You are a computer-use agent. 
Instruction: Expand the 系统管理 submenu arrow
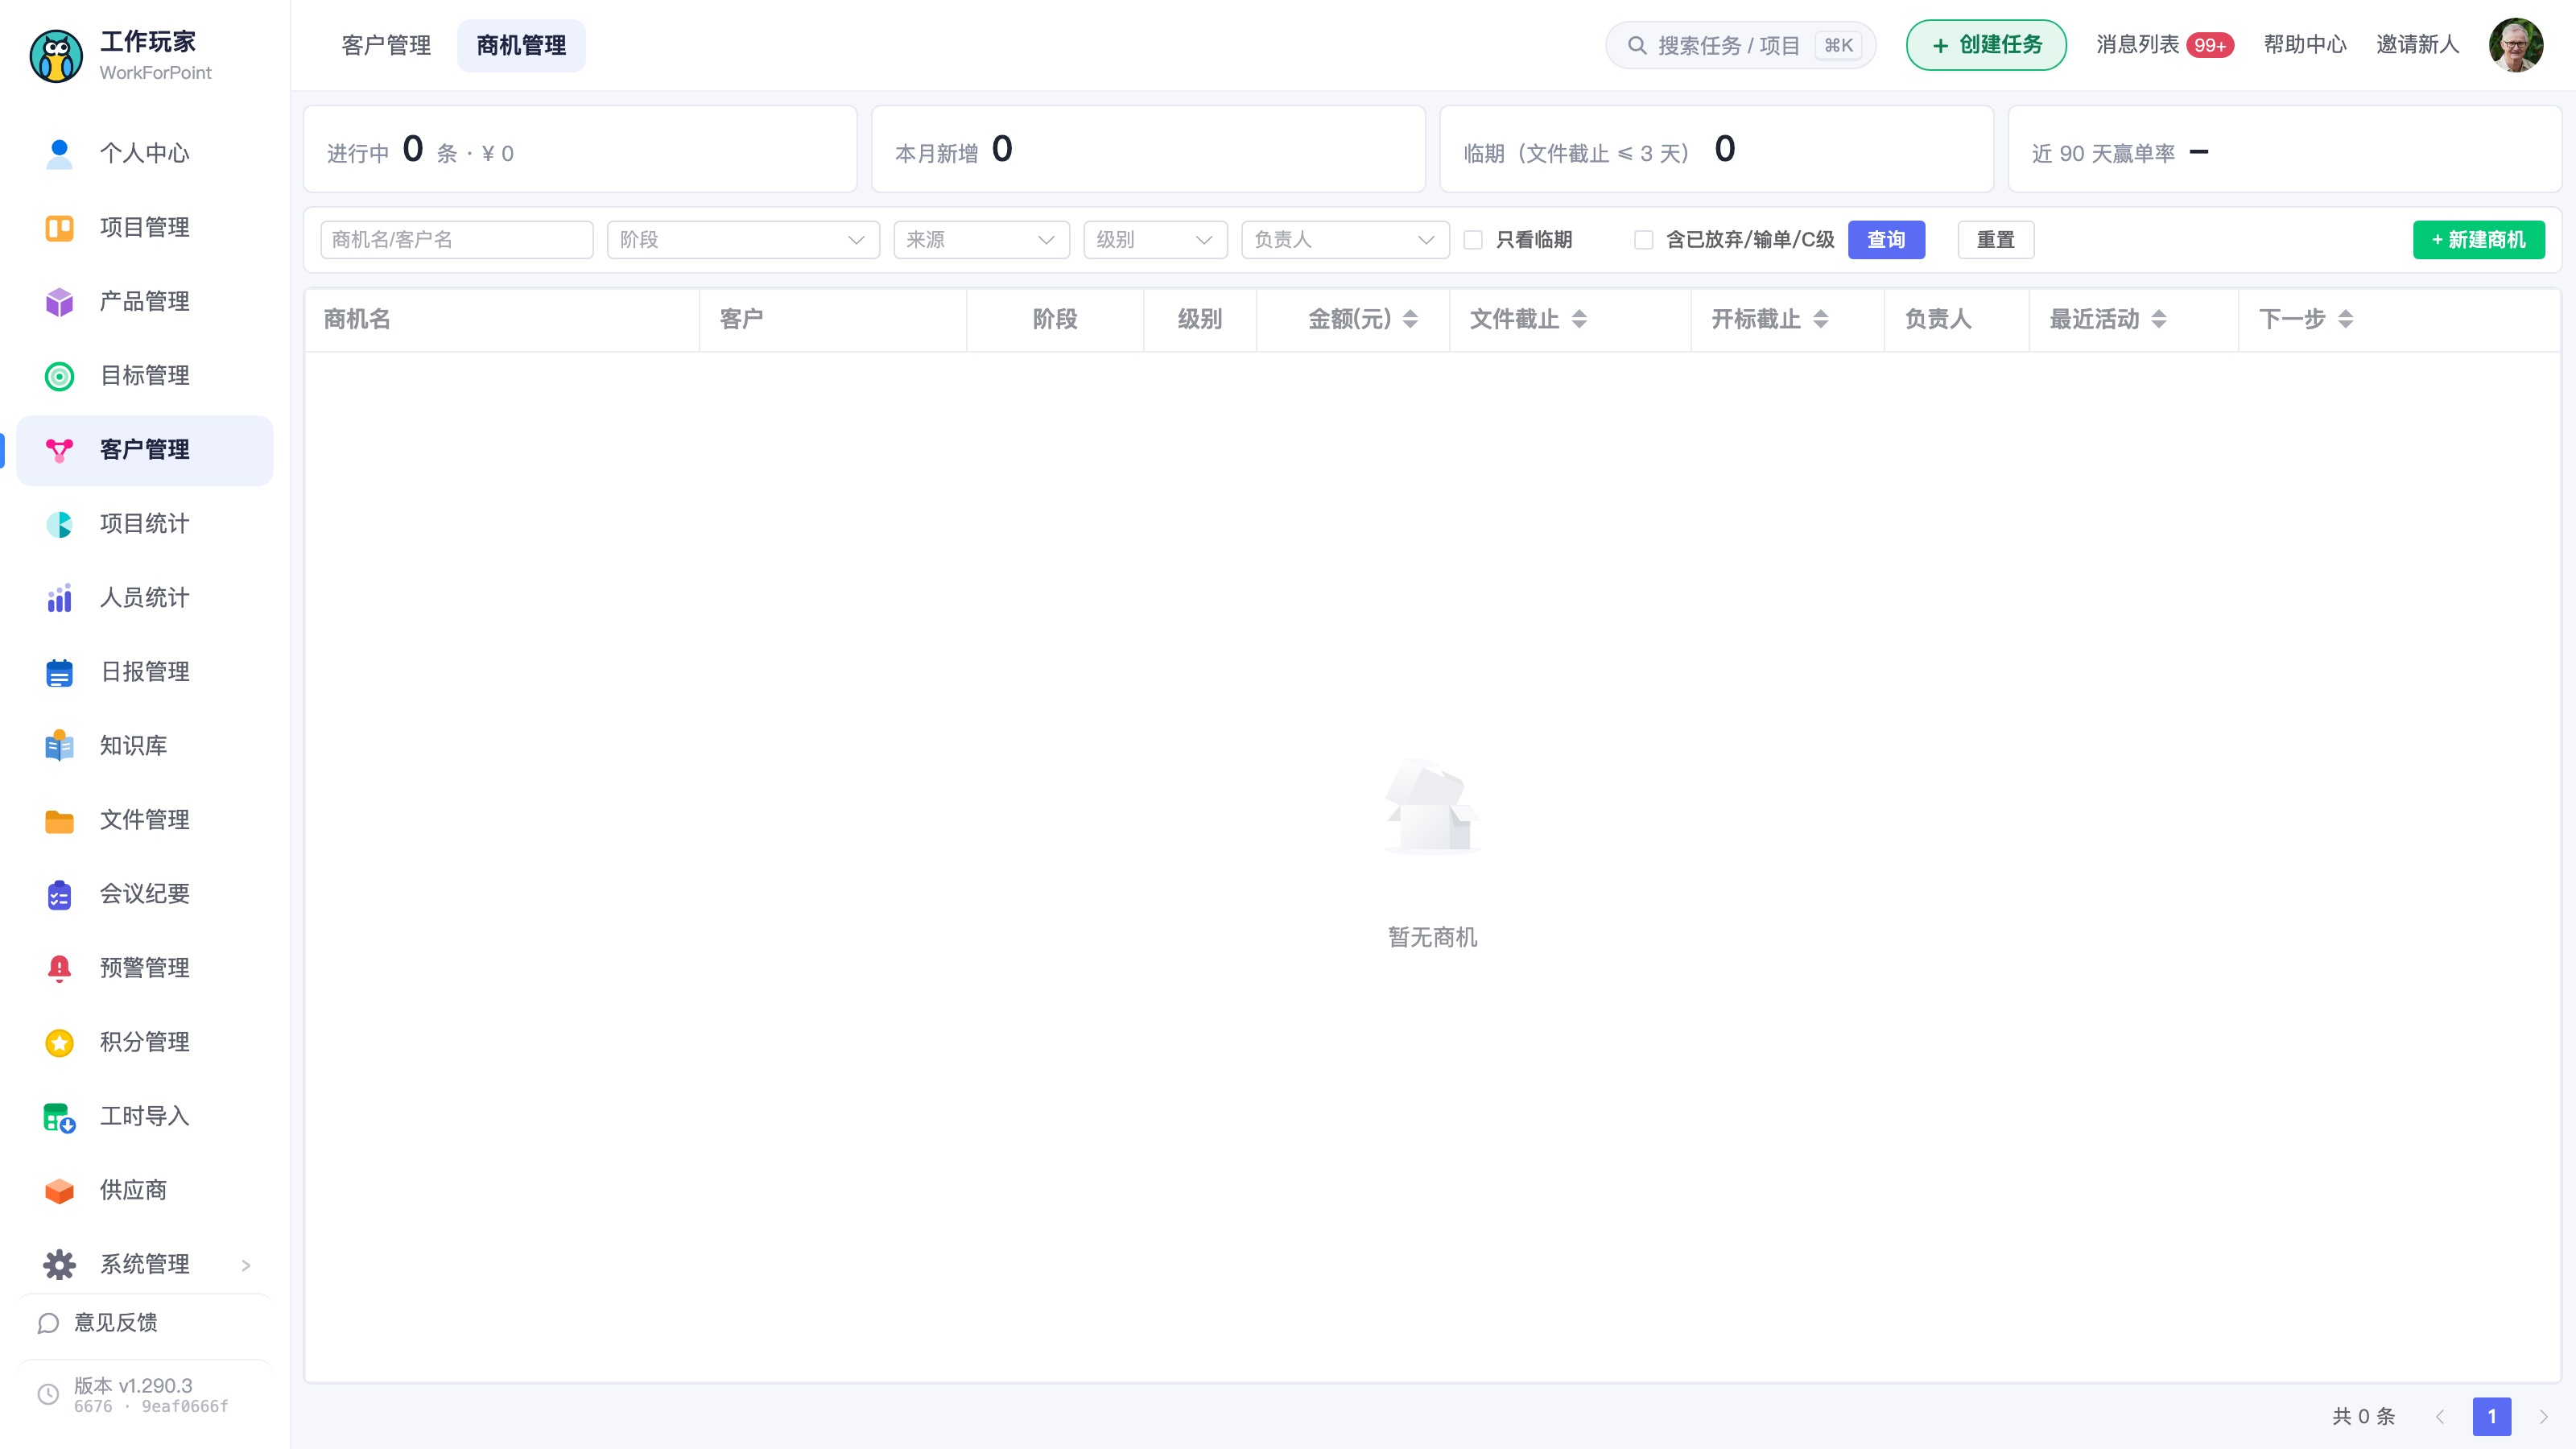point(246,1265)
